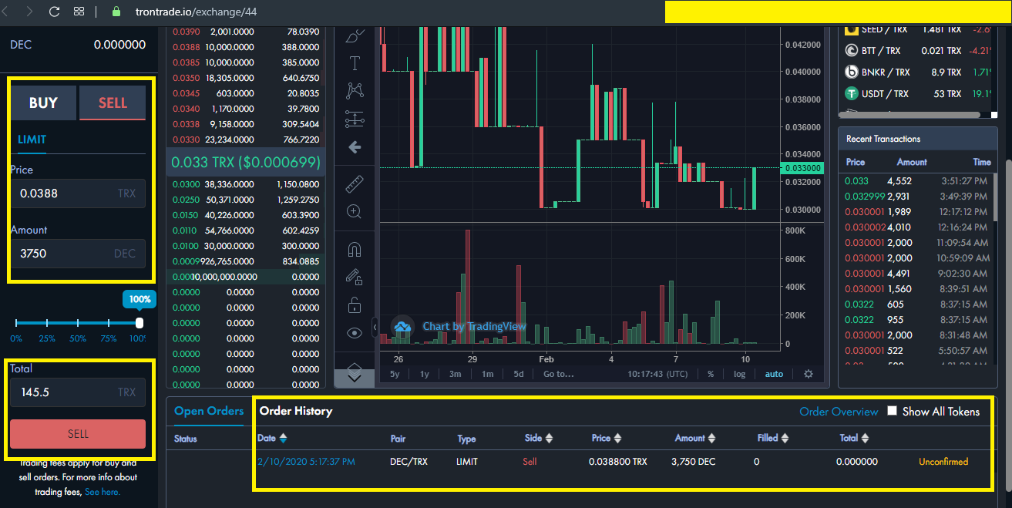Select the Zoom In tool
This screenshot has width=1012, height=508.
pos(355,211)
